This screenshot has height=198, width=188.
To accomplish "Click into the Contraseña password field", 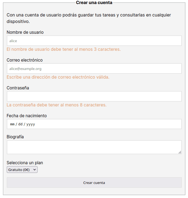I will click(x=94, y=96).
